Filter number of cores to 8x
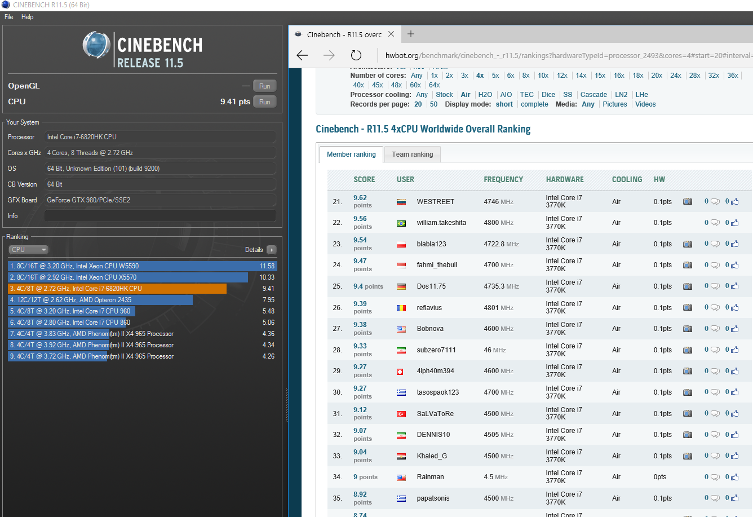The height and width of the screenshot is (517, 753). pyautogui.click(x=526, y=76)
